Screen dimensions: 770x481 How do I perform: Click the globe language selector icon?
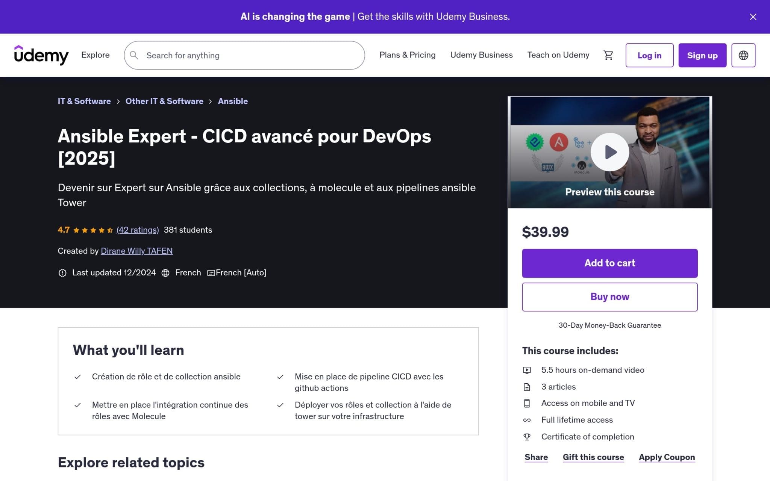pos(743,55)
